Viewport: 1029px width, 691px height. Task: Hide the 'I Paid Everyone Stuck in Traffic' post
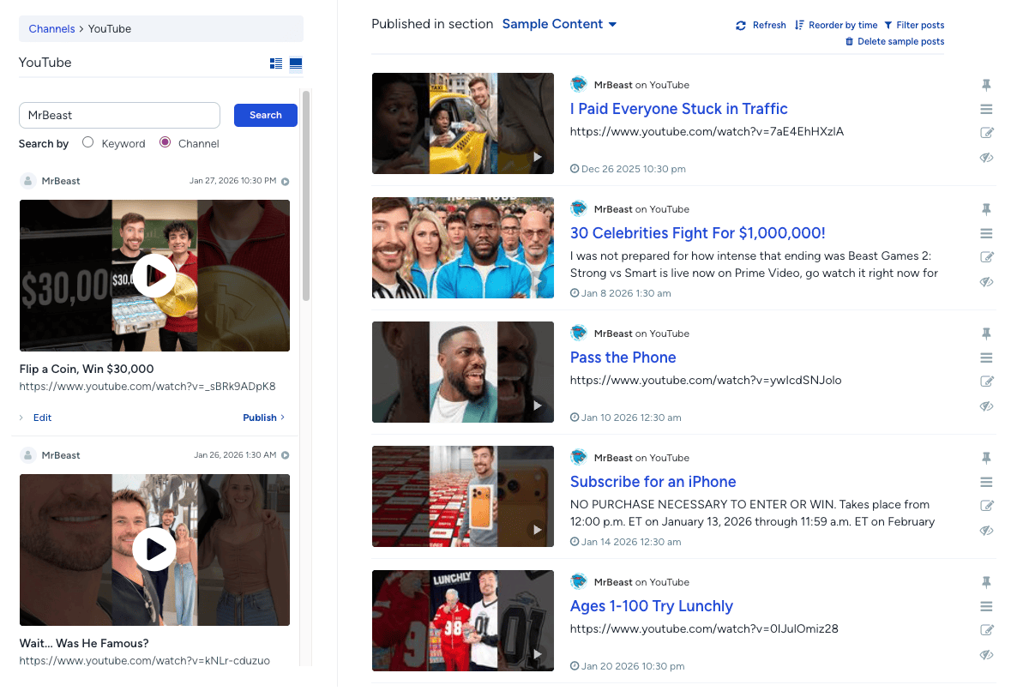(986, 158)
